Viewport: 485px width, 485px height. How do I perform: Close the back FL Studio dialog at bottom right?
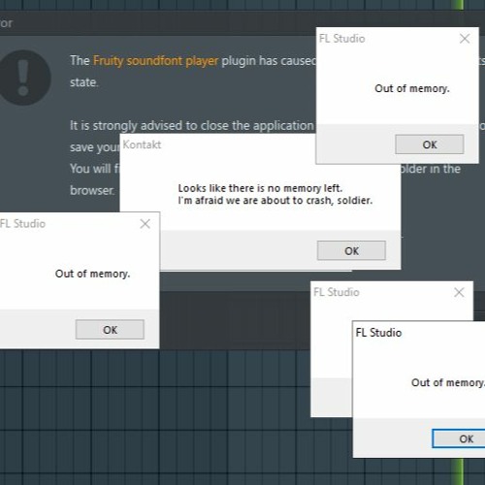(x=459, y=292)
